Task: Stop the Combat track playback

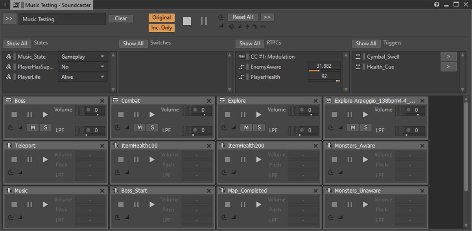Action: (121, 115)
